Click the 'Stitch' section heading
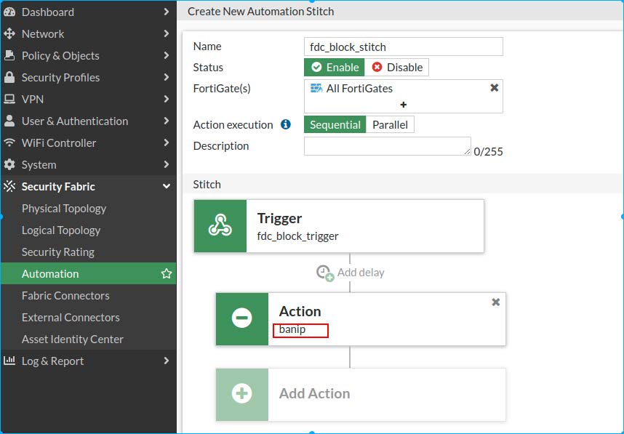 click(207, 184)
